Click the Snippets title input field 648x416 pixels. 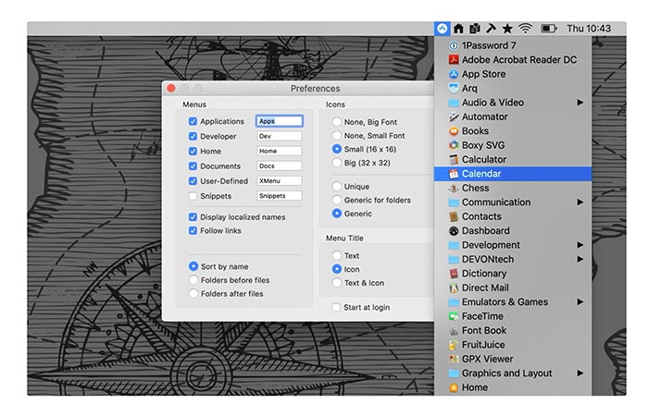click(x=280, y=196)
